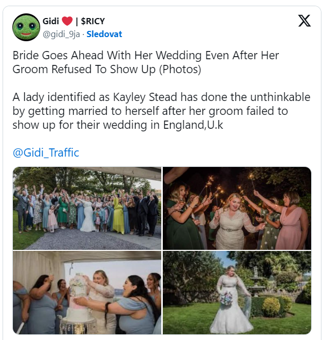Click bride in white dress among guests

(x=88, y=214)
